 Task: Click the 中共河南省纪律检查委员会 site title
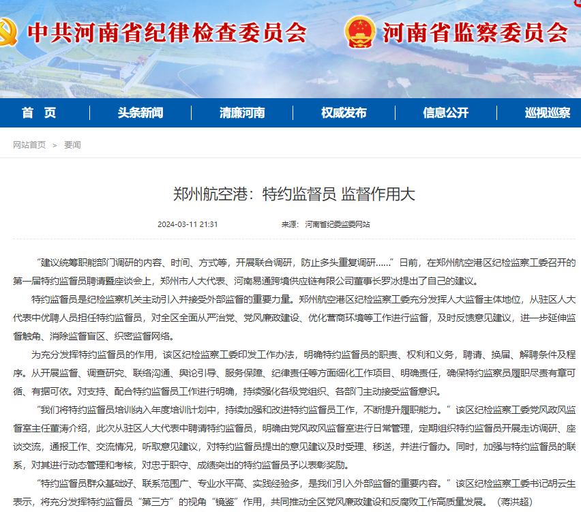[x=167, y=33]
